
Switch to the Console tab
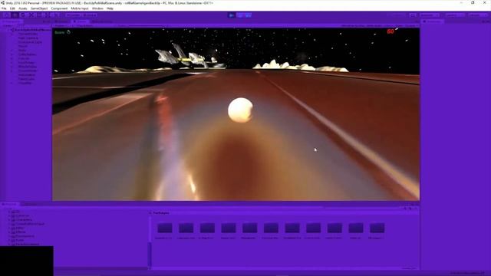pos(31,205)
